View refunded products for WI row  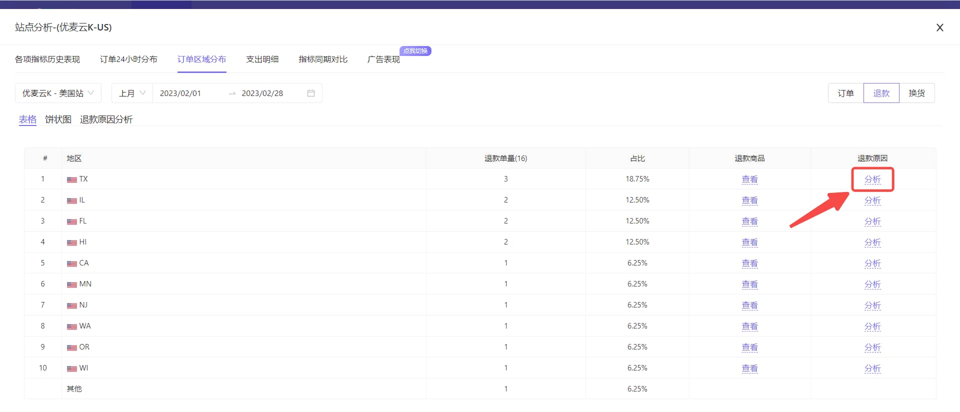click(749, 368)
